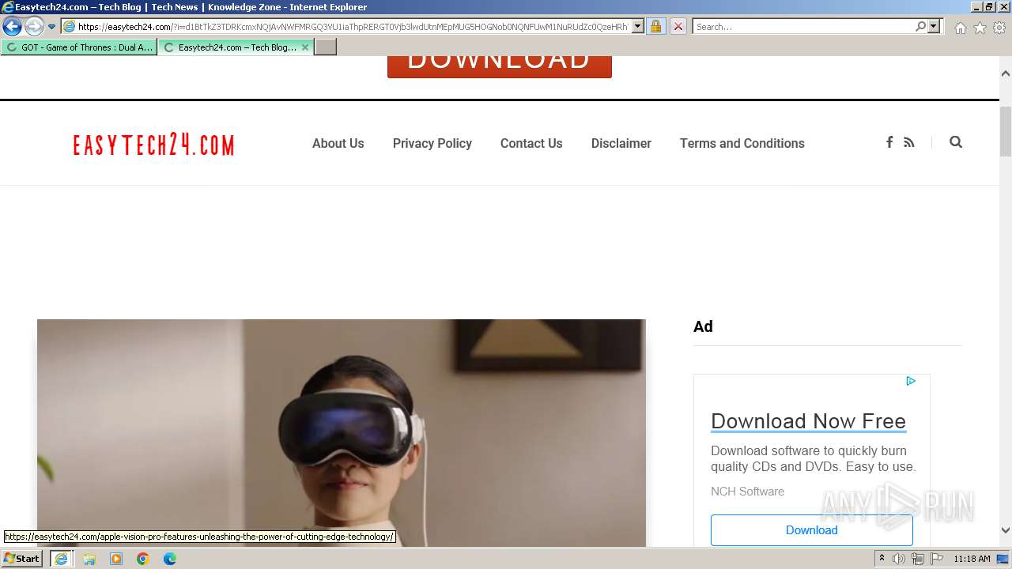Click the Action Center flag icon
Viewport: 1012px width, 569px height.
pyautogui.click(x=935, y=559)
